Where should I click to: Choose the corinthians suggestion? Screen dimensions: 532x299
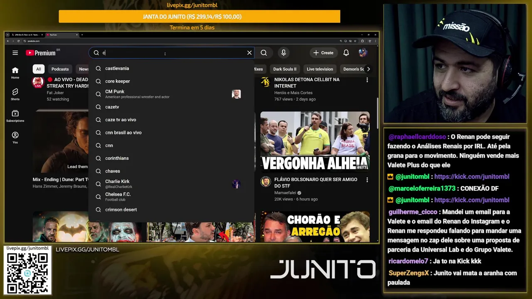pyautogui.click(x=171, y=158)
